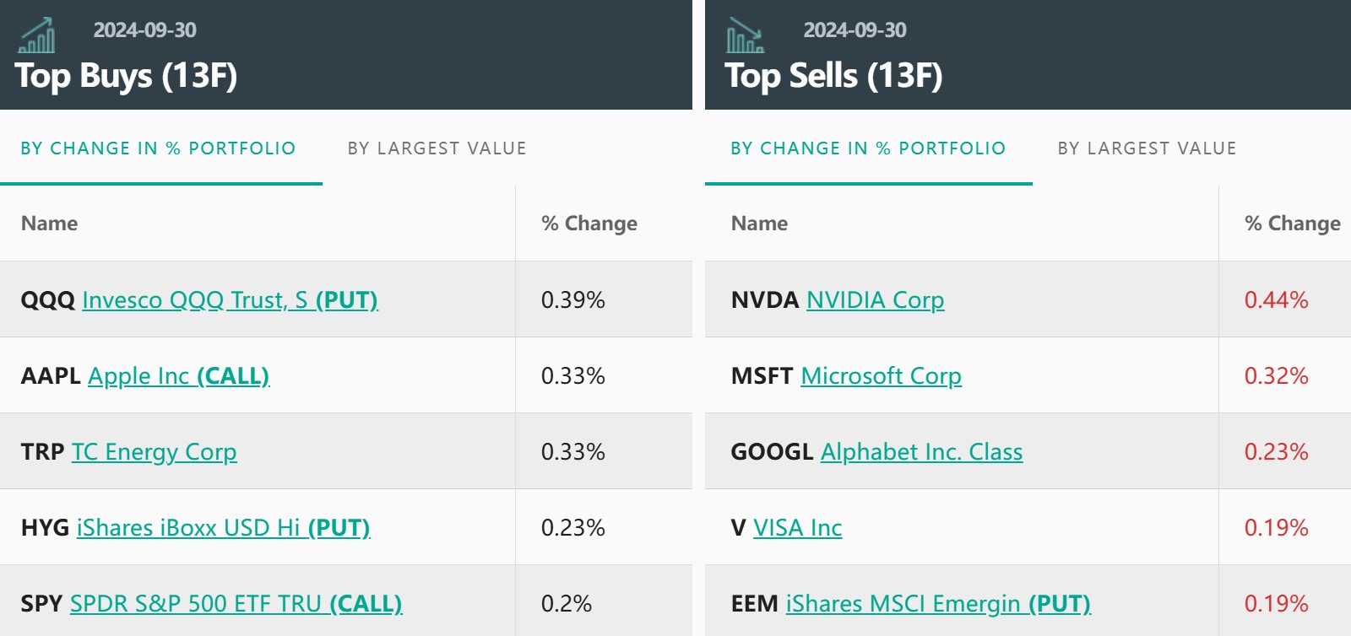Click Top Buys Name column header

pos(49,224)
